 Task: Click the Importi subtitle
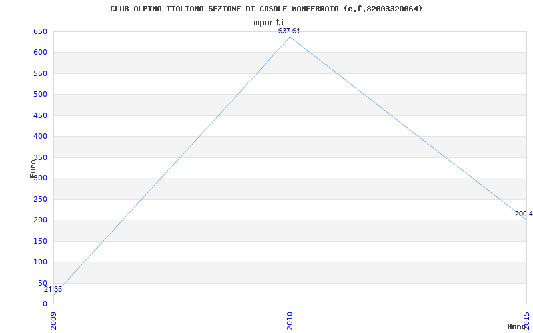[x=266, y=23]
